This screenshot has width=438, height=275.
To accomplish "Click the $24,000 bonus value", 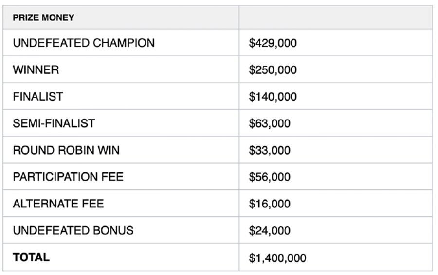I will point(269,231).
